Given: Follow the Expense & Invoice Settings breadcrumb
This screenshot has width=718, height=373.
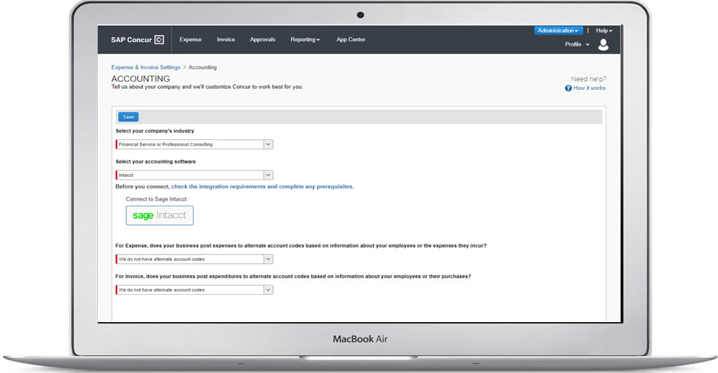Looking at the screenshot, I should point(145,67).
